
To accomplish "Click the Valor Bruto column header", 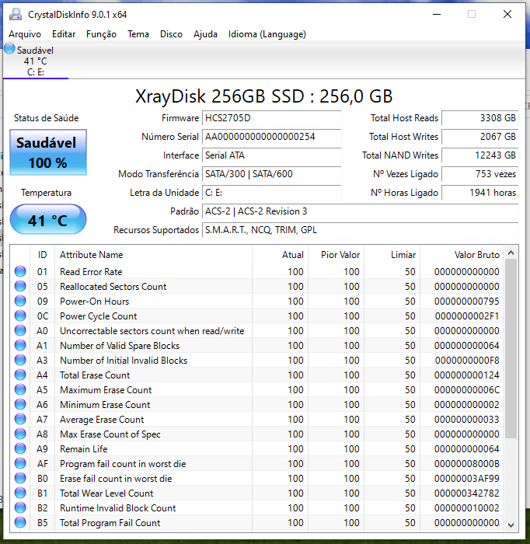I will pyautogui.click(x=462, y=255).
